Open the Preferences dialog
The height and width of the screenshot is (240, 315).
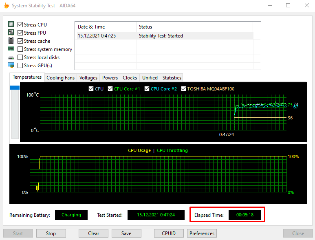202,233
